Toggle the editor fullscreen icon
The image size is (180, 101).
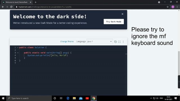click(x=119, y=42)
